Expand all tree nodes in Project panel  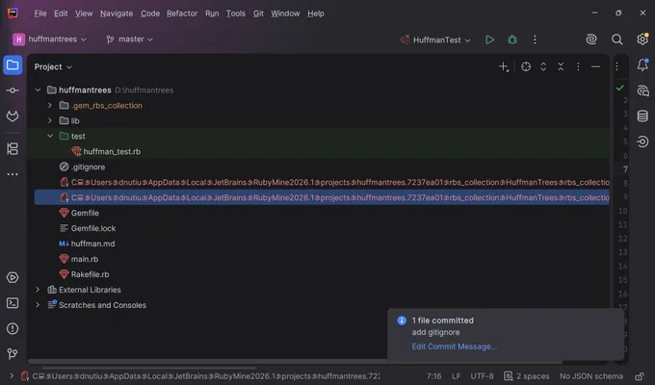coord(543,66)
